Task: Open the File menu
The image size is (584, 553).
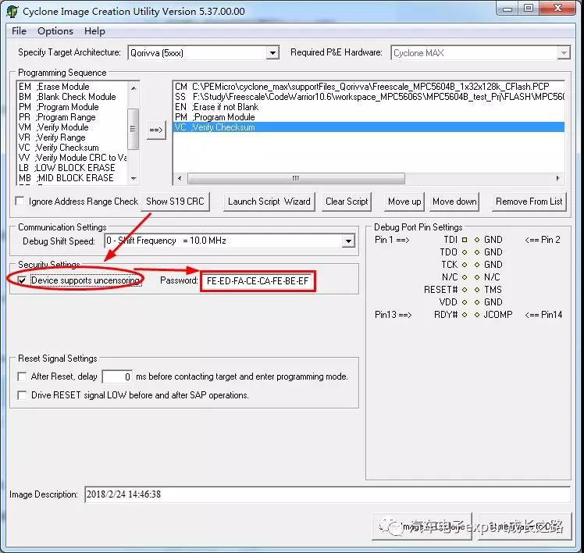Action: 19,31
